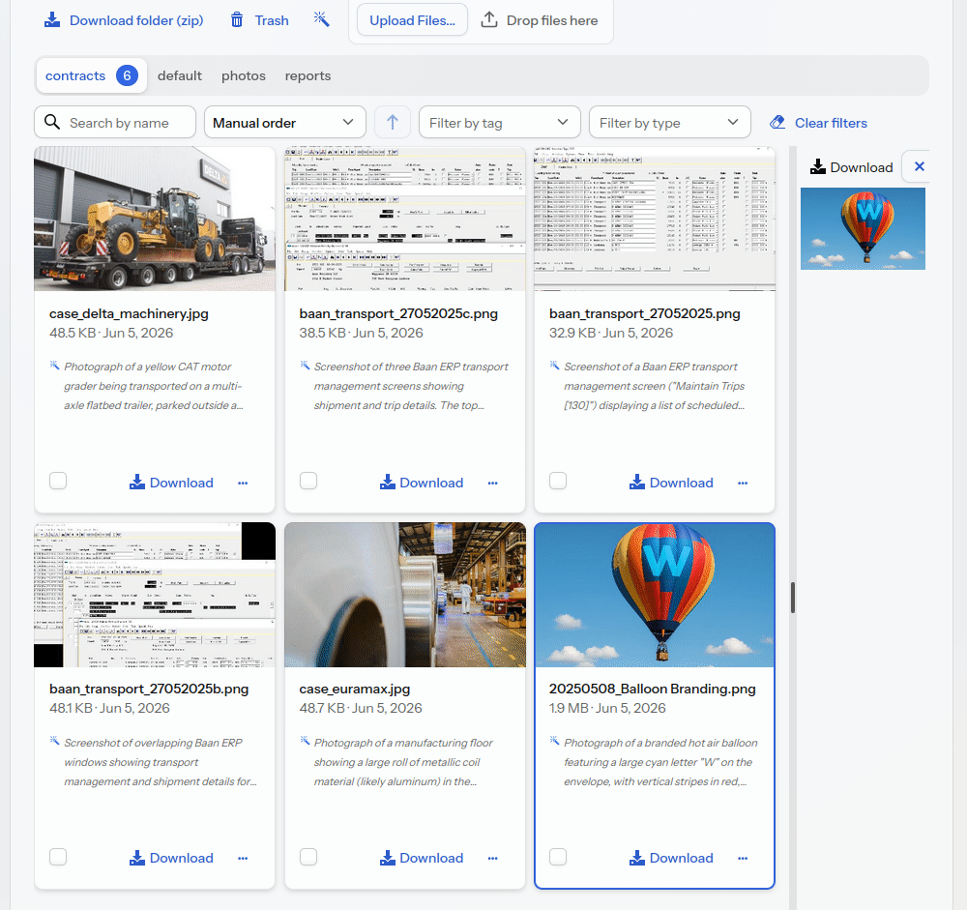Download 20250508_Balloon Branding.png from its card
Image resolution: width=967 pixels, height=910 pixels.
(671, 858)
